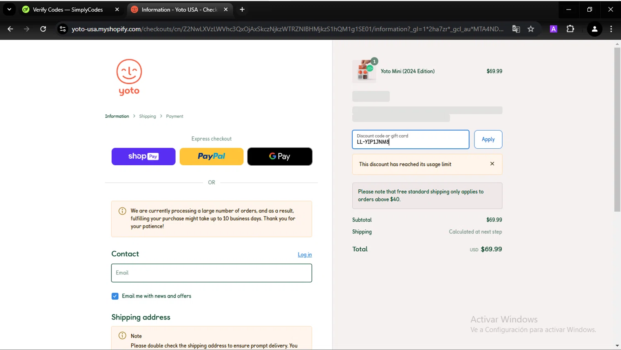
Task: Focus the Discount code or gift card field
Action: tap(411, 140)
